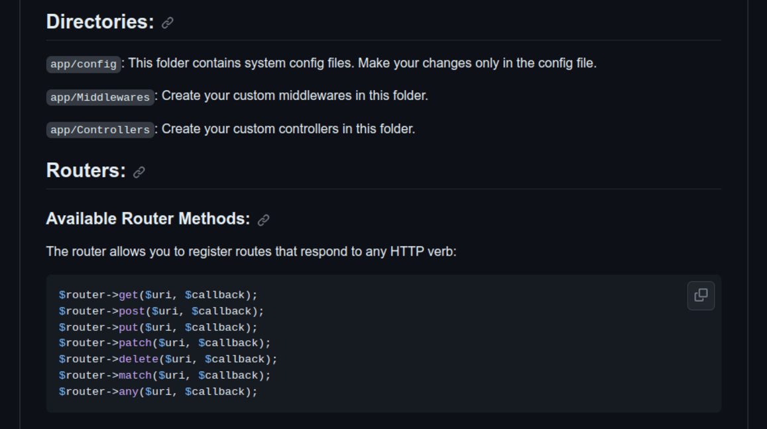Click the anchor link icon beside Directories heading

coord(166,22)
